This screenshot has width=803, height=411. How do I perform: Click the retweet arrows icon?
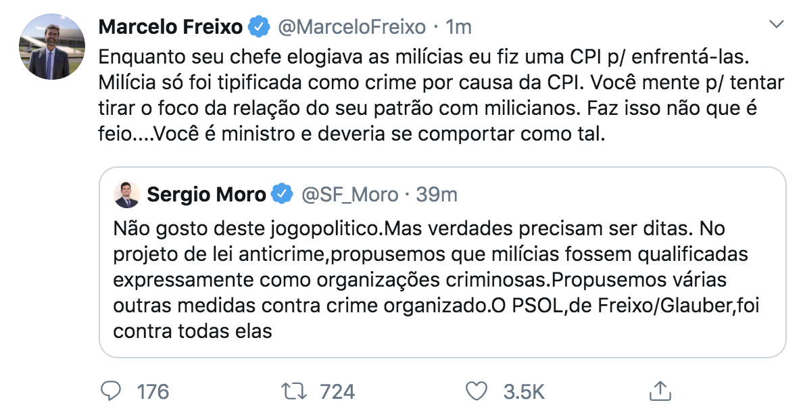pyautogui.click(x=294, y=391)
